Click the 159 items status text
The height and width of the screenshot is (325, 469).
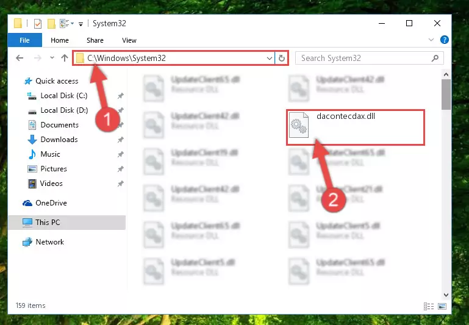click(x=30, y=305)
